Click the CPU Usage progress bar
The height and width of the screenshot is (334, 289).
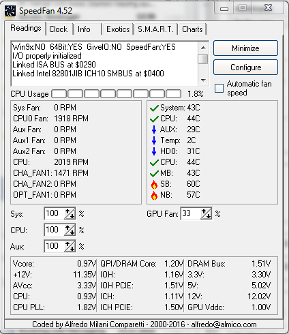tap(117, 94)
